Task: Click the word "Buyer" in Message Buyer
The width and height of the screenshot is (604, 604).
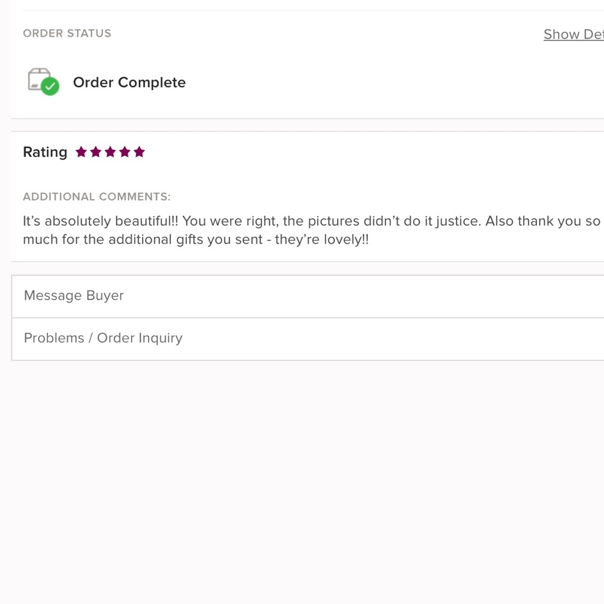Action: click(x=104, y=295)
